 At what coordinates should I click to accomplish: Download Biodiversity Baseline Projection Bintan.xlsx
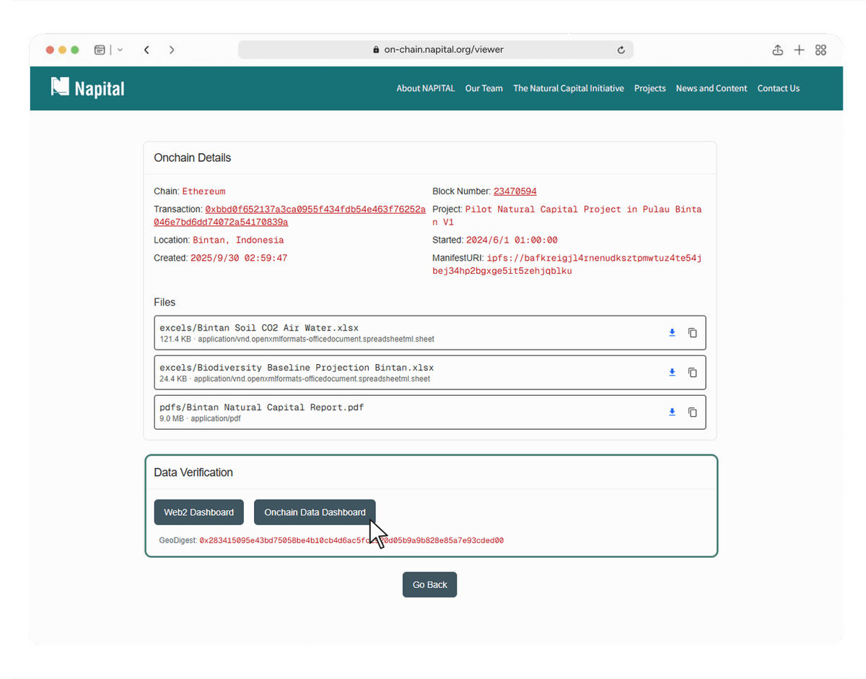672,373
